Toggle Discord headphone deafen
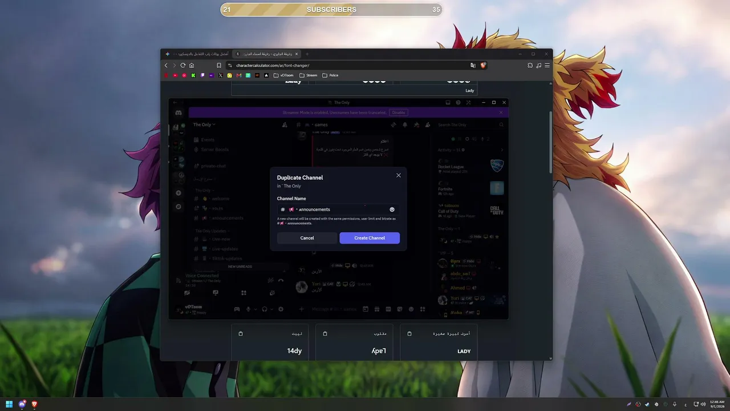 (264, 309)
